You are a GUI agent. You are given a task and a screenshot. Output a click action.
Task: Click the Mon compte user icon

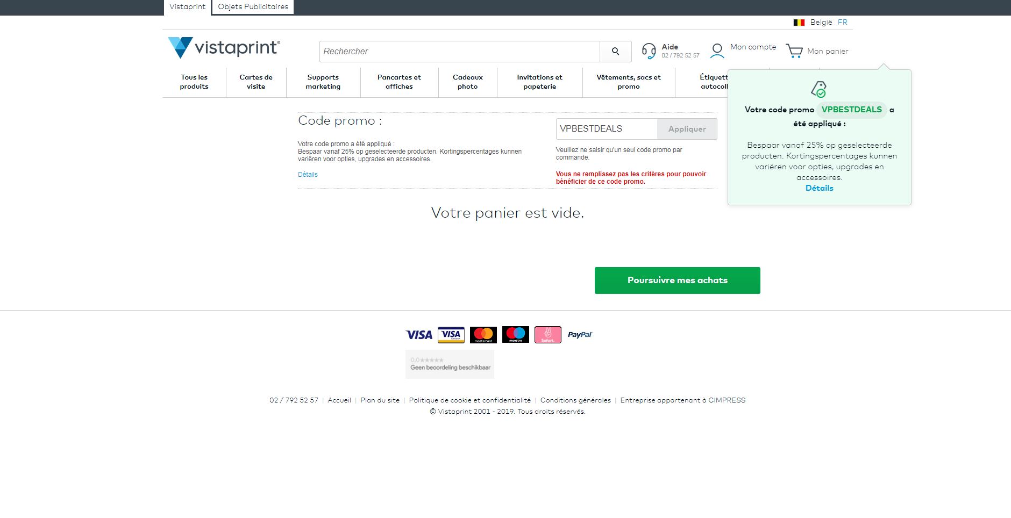coord(717,51)
